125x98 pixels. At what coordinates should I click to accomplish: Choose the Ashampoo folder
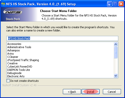(13, 50)
